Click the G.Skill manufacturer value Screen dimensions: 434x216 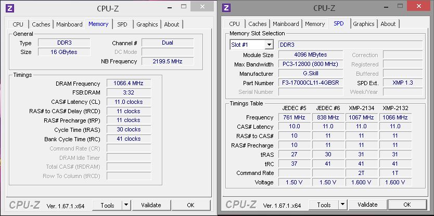pyautogui.click(x=311, y=74)
